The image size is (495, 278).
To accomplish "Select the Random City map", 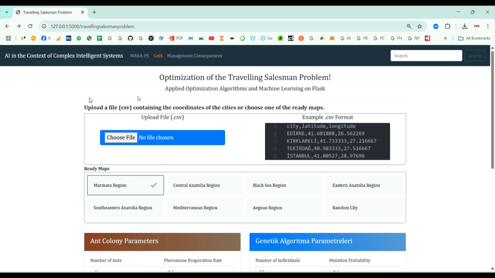I will [x=364, y=208].
